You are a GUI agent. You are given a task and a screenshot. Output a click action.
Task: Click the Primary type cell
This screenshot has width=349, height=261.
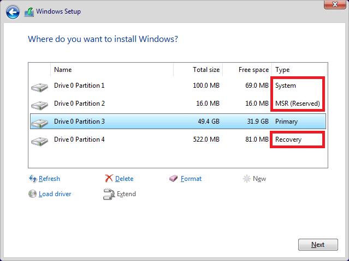point(286,122)
